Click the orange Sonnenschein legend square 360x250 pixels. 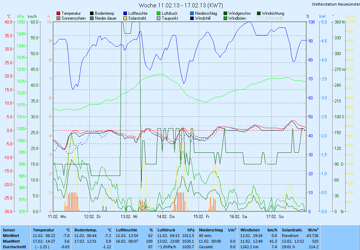point(58,18)
